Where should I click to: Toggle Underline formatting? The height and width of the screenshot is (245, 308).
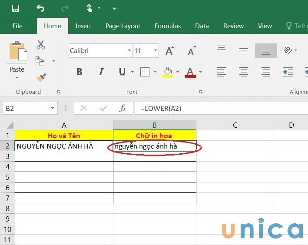(122, 72)
